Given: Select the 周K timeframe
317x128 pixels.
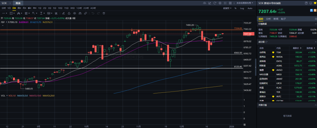Looking at the screenshot, I should click(19, 8).
